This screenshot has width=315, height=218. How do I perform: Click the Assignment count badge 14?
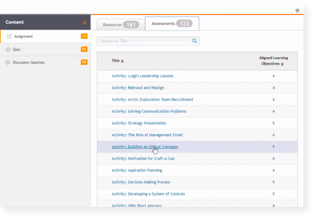[84, 36]
